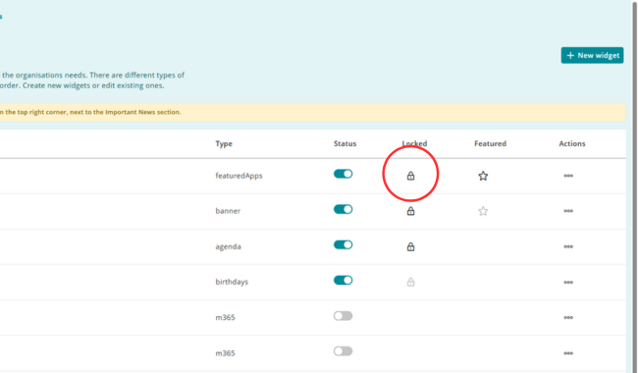Click the Type column header

(x=224, y=143)
